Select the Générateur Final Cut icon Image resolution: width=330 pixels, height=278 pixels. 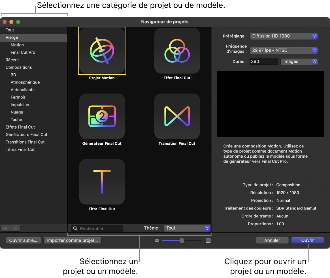pos(102,116)
